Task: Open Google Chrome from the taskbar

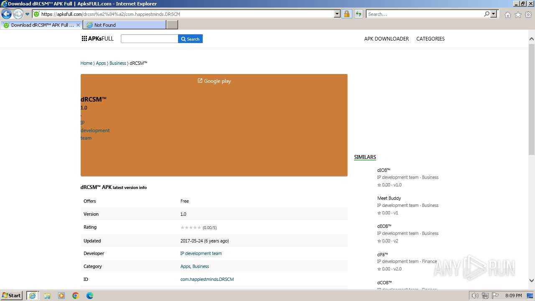Action: pyautogui.click(x=76, y=296)
